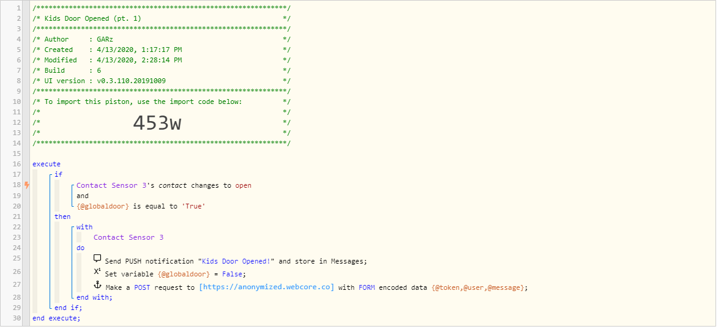
Task: Click the {@token,@user,@message} data variables
Action: pyautogui.click(x=480, y=288)
